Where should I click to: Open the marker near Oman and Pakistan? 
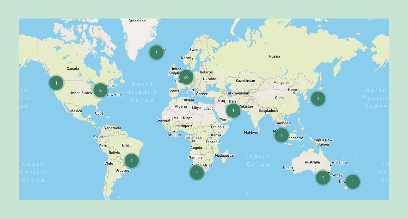[x=233, y=111]
